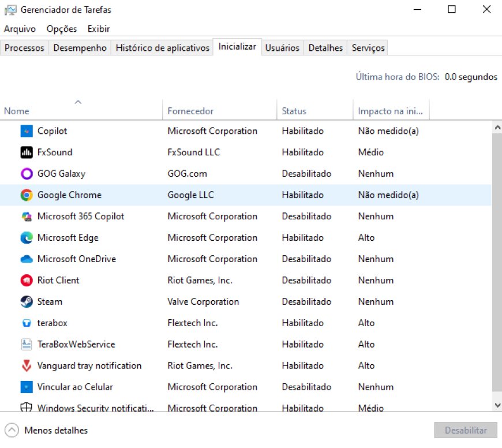Switch to the Desempenho tab
This screenshot has width=502, height=448.
tap(80, 48)
